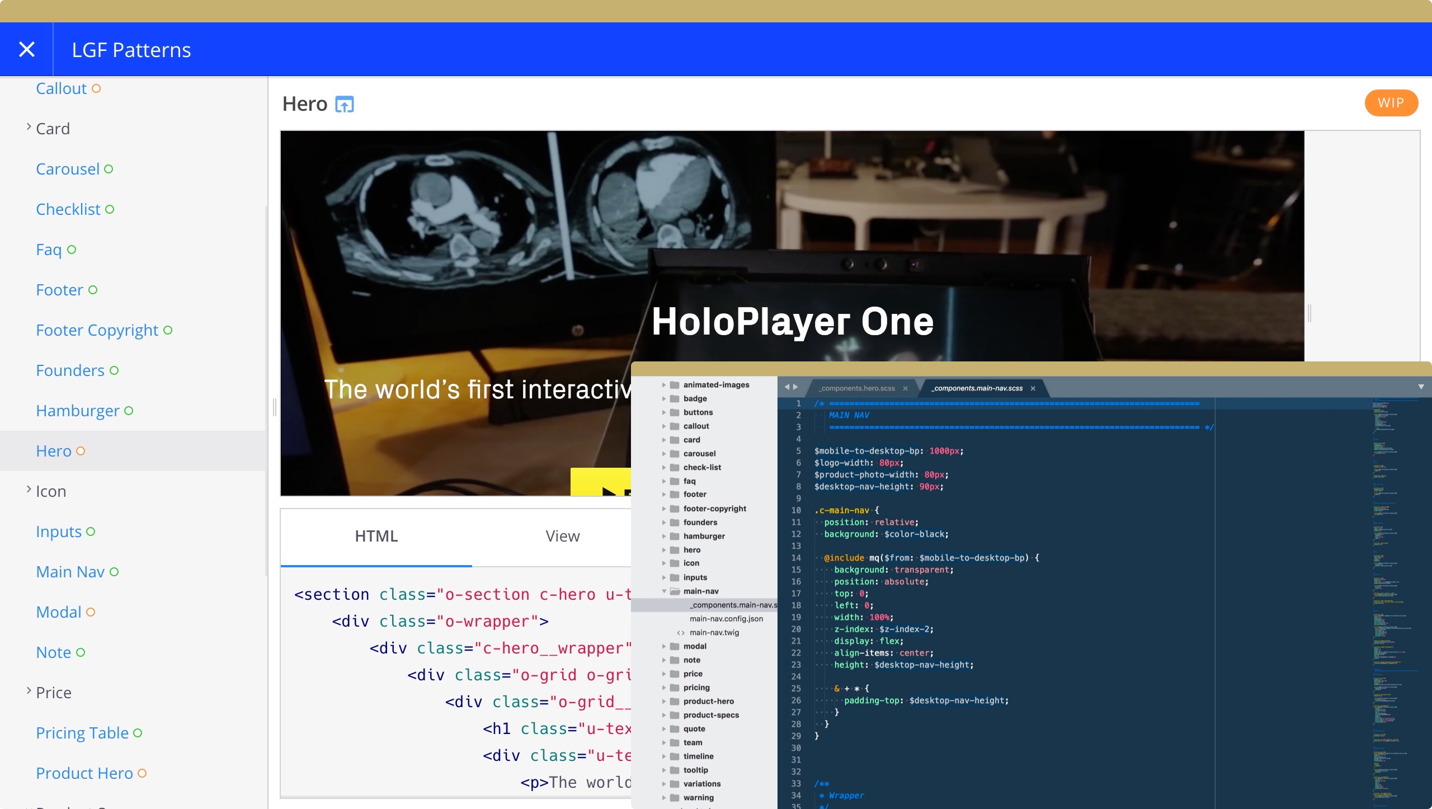
Task: Close the _components.main-nav.scss tab
Action: (1033, 388)
